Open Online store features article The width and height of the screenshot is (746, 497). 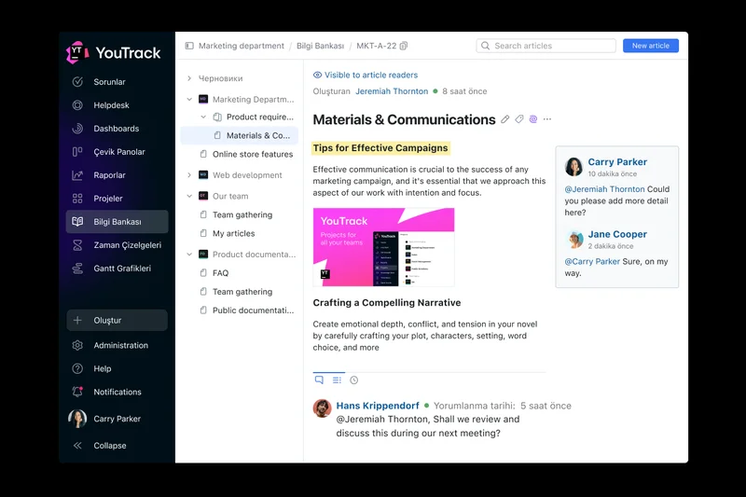tap(253, 154)
